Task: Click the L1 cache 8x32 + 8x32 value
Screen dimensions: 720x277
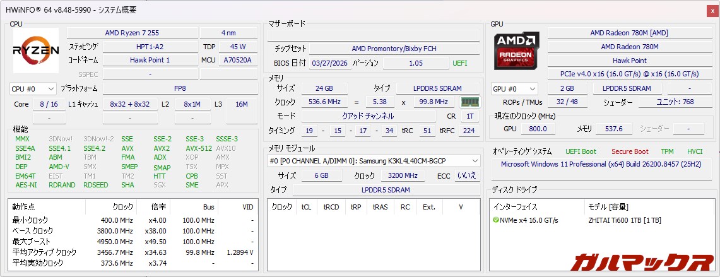Action: [x=130, y=104]
